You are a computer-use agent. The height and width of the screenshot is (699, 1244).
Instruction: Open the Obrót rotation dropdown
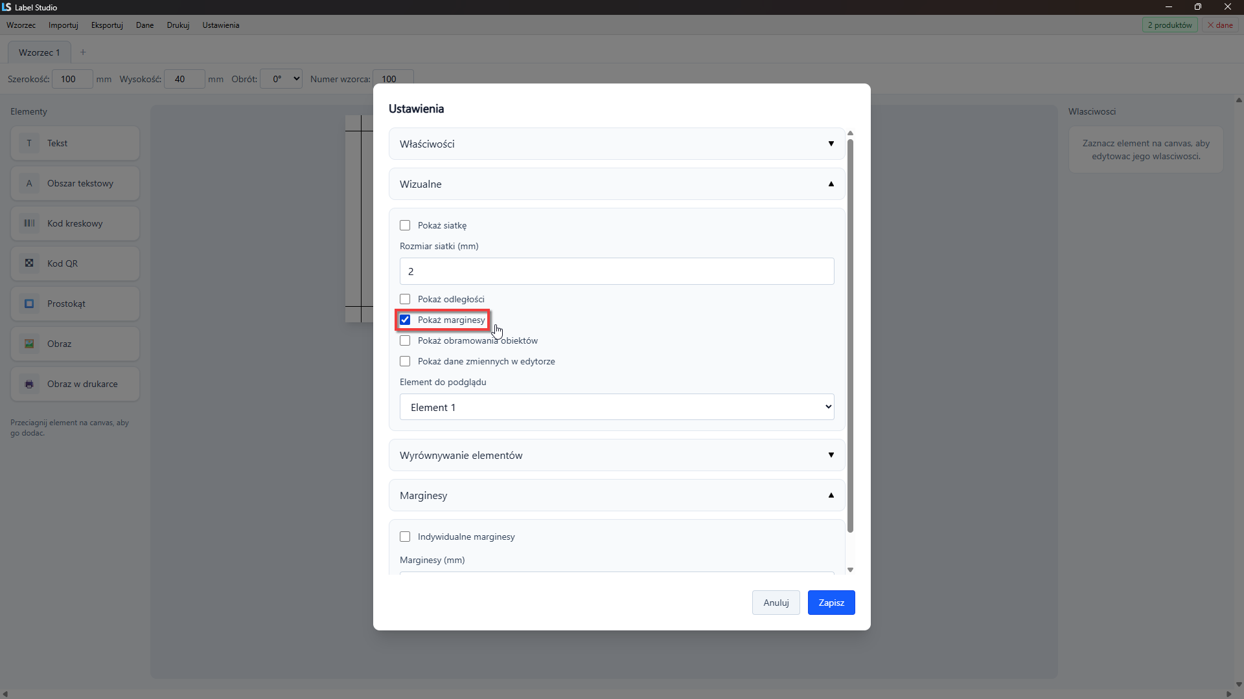click(281, 79)
